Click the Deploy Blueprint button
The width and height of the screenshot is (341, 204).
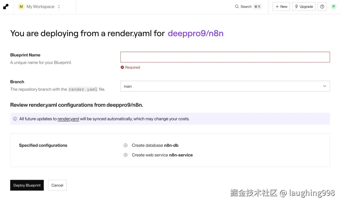click(27, 185)
